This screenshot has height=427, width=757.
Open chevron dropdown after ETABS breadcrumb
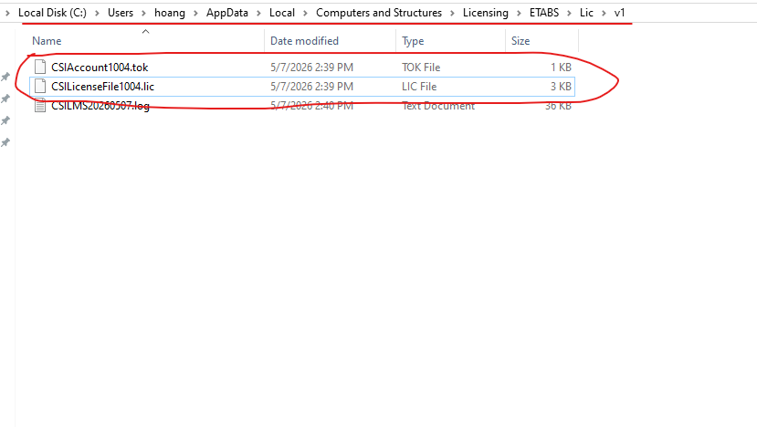[x=569, y=13]
